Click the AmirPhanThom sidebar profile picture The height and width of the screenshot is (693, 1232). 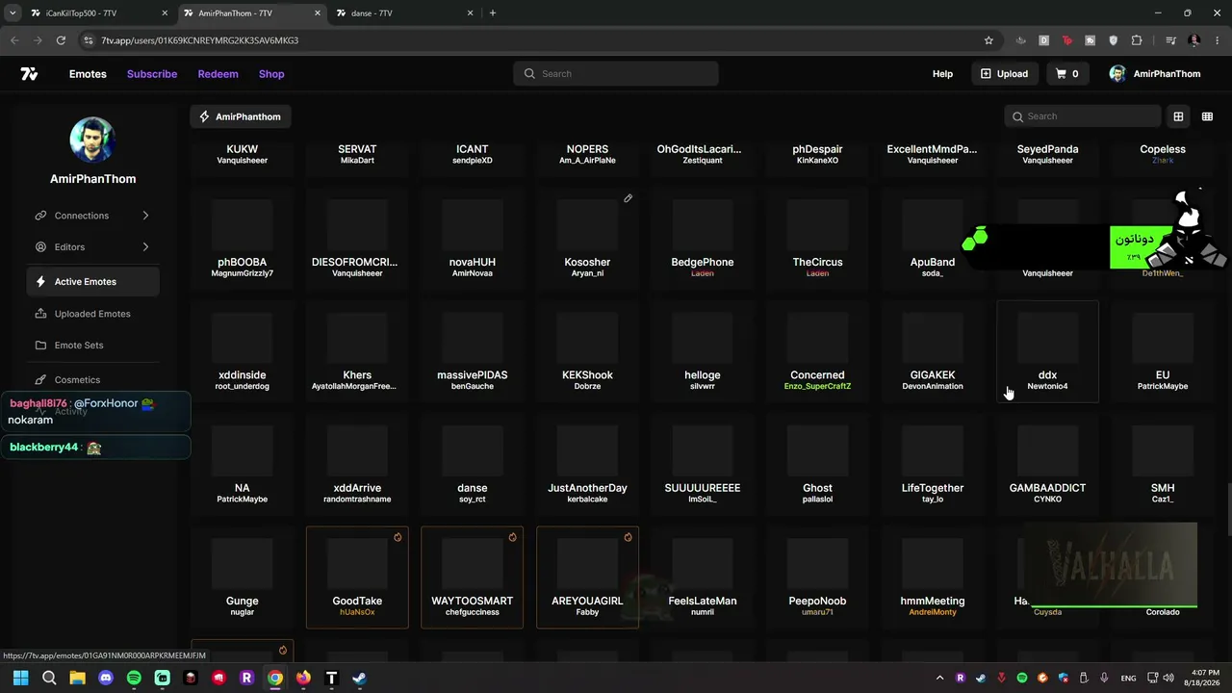[x=93, y=141]
